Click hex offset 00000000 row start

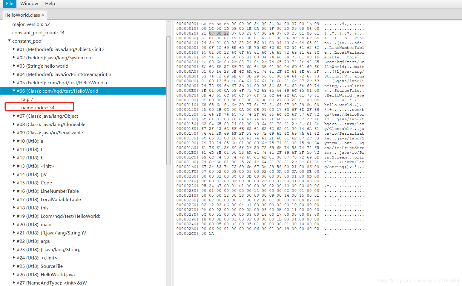click(186, 24)
